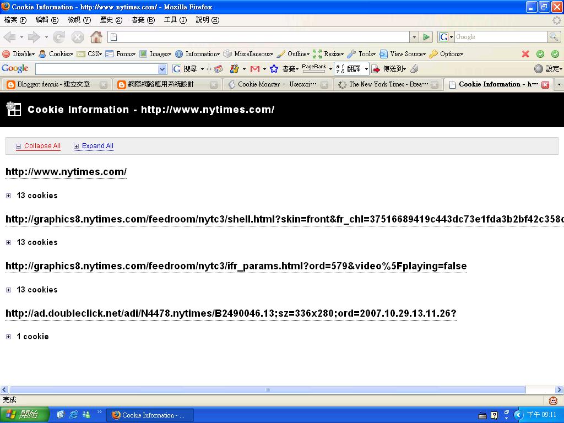Open the Windows Start button (開始)
564x423 pixels.
tap(24, 415)
